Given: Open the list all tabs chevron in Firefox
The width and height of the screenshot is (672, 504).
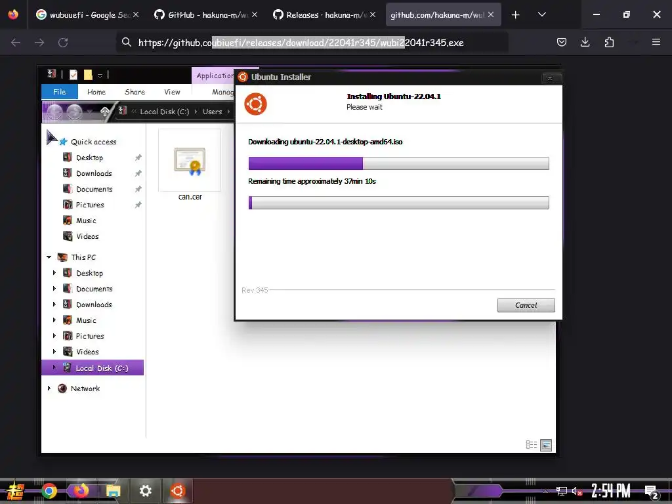Looking at the screenshot, I should pos(541,14).
